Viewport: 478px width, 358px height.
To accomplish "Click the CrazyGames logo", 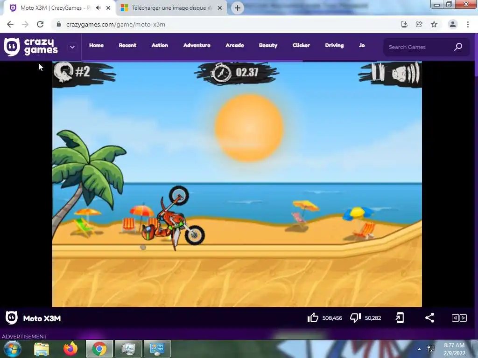I will 31,47.
